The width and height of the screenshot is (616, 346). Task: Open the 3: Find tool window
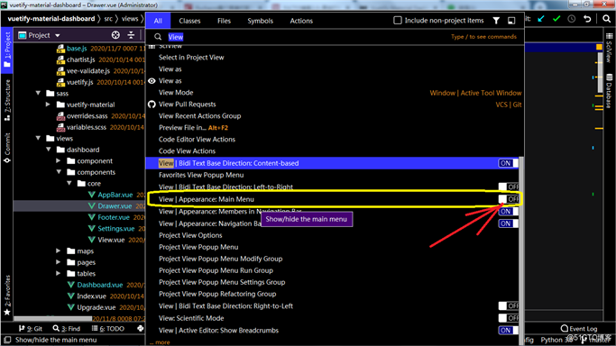pos(67,329)
